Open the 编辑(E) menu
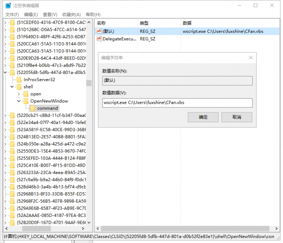The image size is (283, 243). tap(31, 14)
